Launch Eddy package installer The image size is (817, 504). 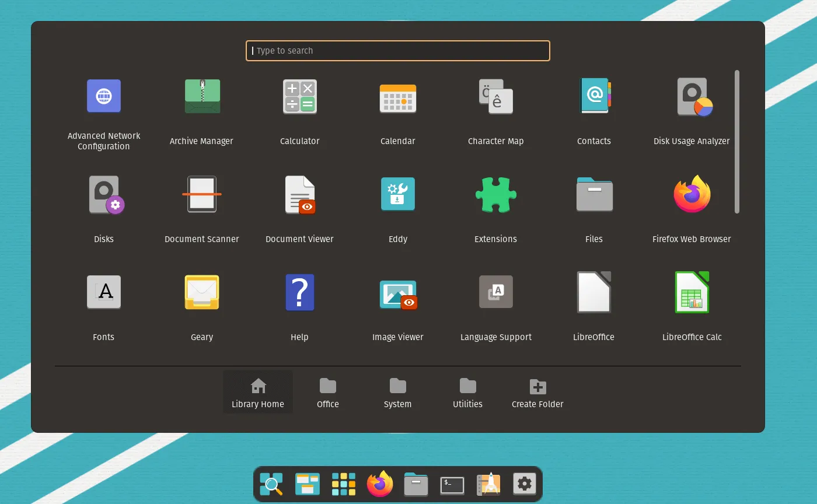pos(397,195)
